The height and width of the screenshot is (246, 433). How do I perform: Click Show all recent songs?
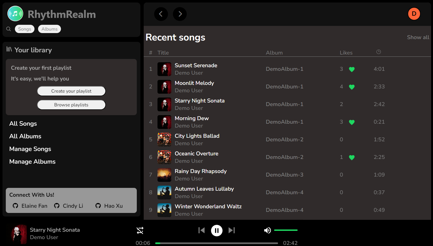(418, 37)
